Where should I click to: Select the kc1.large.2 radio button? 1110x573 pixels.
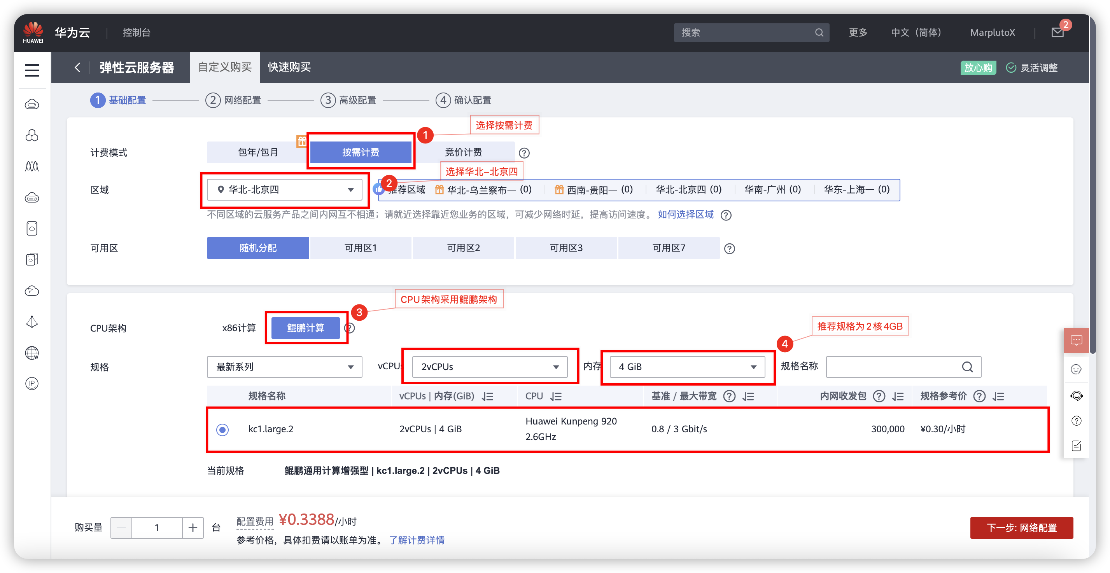222,430
